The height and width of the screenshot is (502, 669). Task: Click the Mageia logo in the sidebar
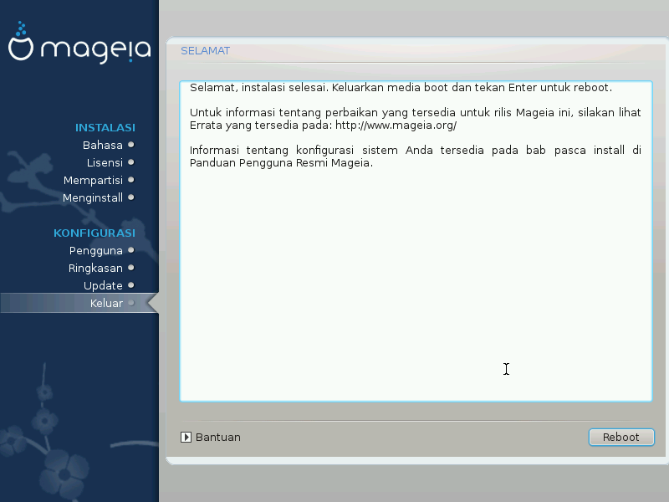79,46
